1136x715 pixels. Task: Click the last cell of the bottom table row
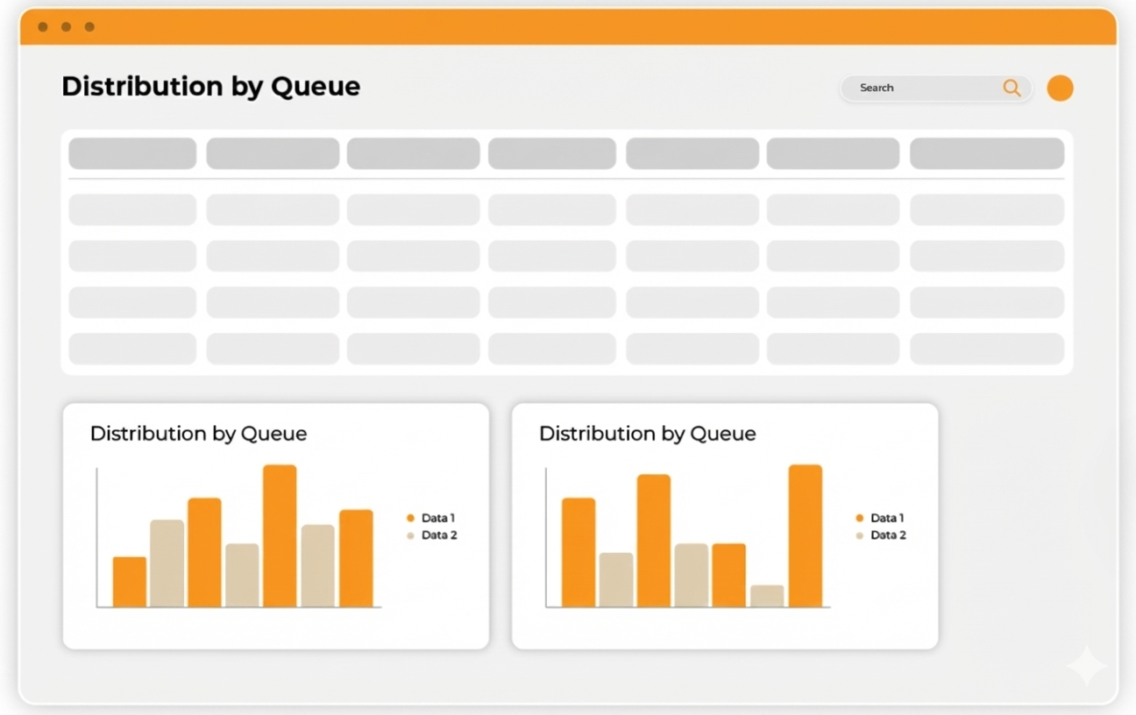pos(986,349)
